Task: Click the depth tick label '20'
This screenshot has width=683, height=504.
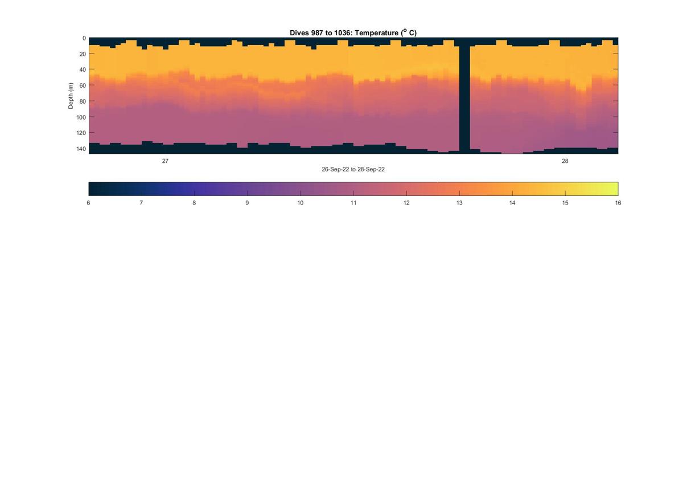Action: click(x=83, y=54)
